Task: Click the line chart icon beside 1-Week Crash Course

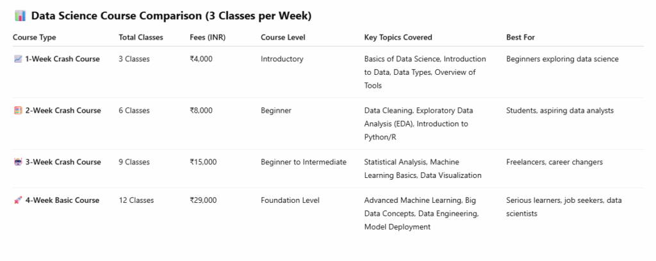Action: pos(18,59)
